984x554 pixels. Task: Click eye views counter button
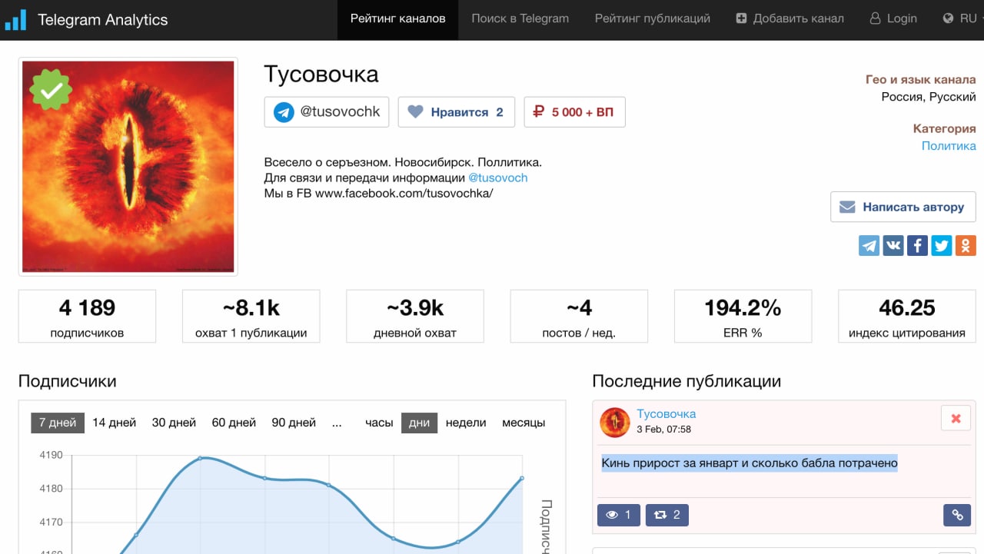pyautogui.click(x=619, y=515)
